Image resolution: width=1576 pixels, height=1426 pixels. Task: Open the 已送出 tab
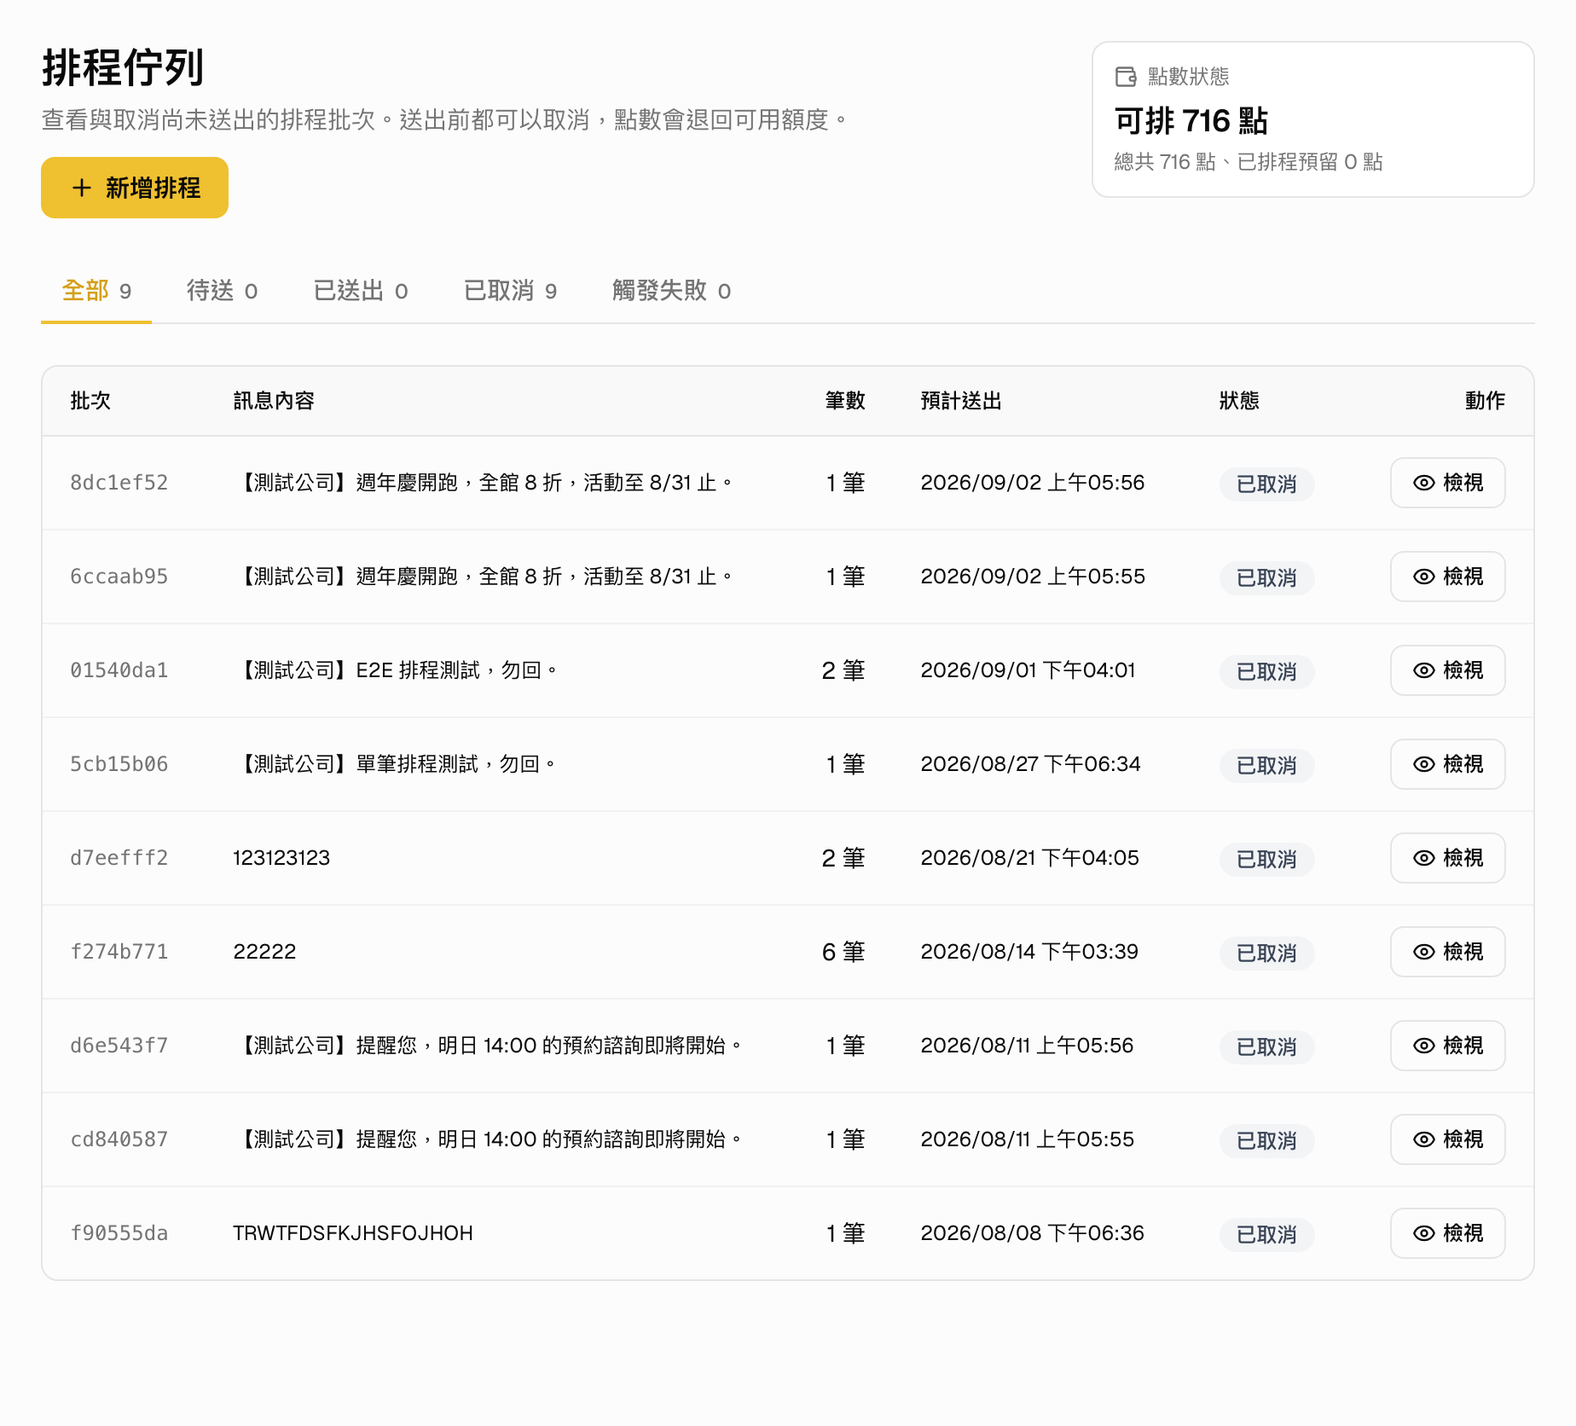click(x=361, y=291)
